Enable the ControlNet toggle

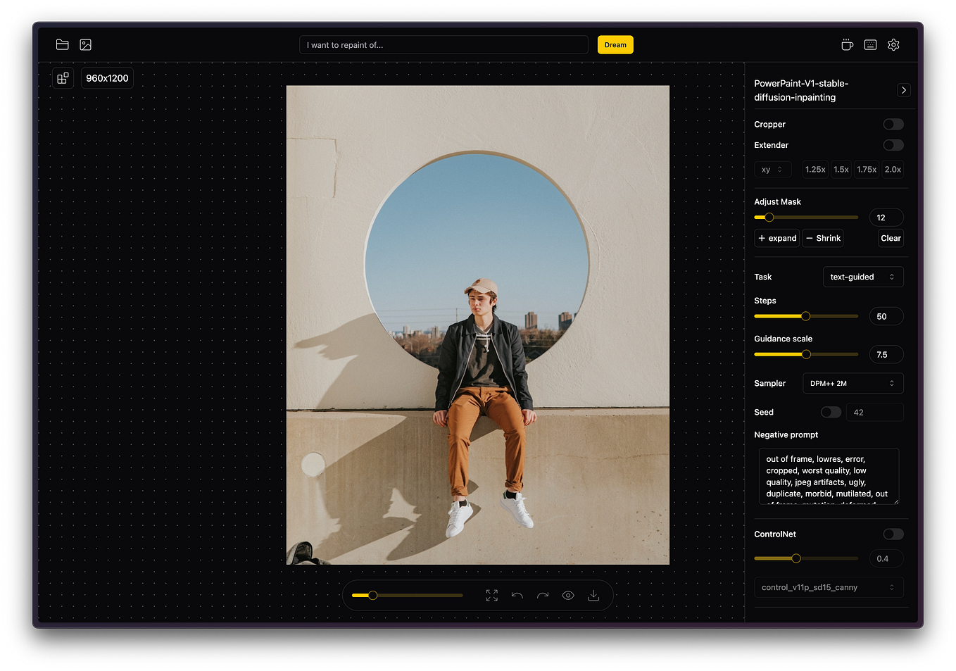[x=893, y=534]
